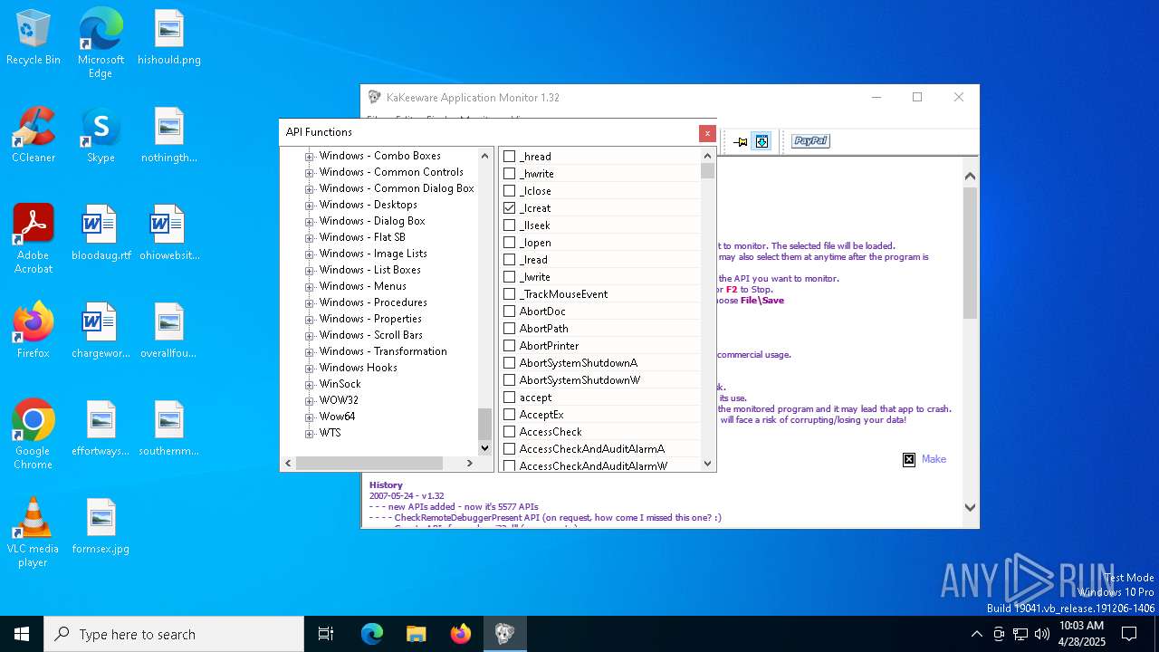
Task: Open Adobe Acrobat desktop shortcut
Action: pos(34,238)
